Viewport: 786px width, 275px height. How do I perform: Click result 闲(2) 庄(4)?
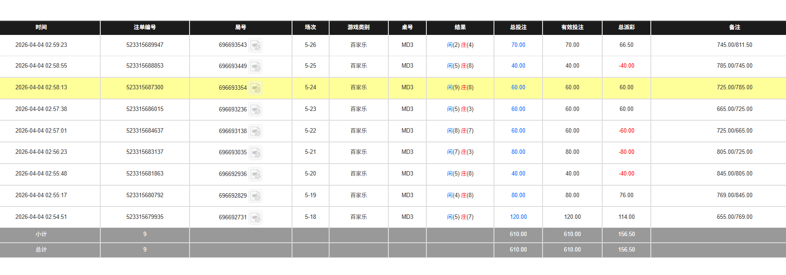coord(460,45)
